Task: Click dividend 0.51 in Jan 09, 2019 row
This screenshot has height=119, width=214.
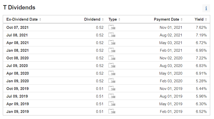Action: click(100, 112)
